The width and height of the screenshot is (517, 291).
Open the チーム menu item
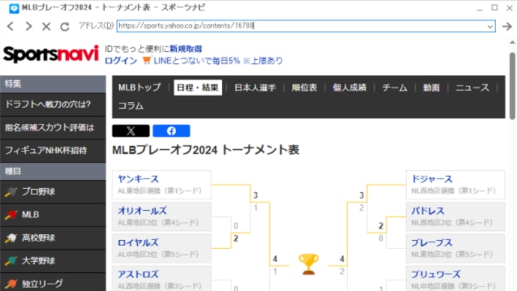point(395,88)
